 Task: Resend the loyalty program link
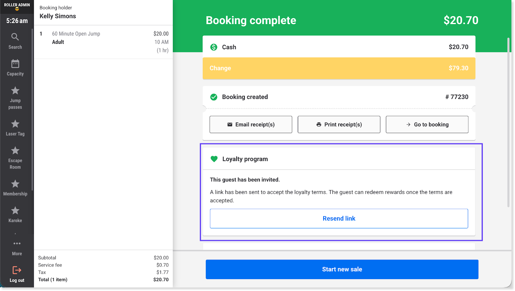(x=339, y=219)
